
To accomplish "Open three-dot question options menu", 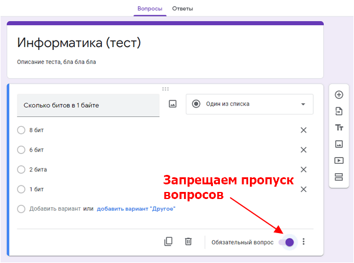I will tap(303, 242).
